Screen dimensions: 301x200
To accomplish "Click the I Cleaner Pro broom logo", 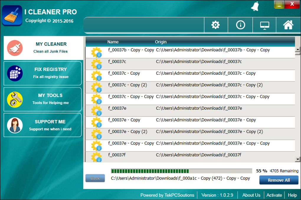I will [12, 16].
